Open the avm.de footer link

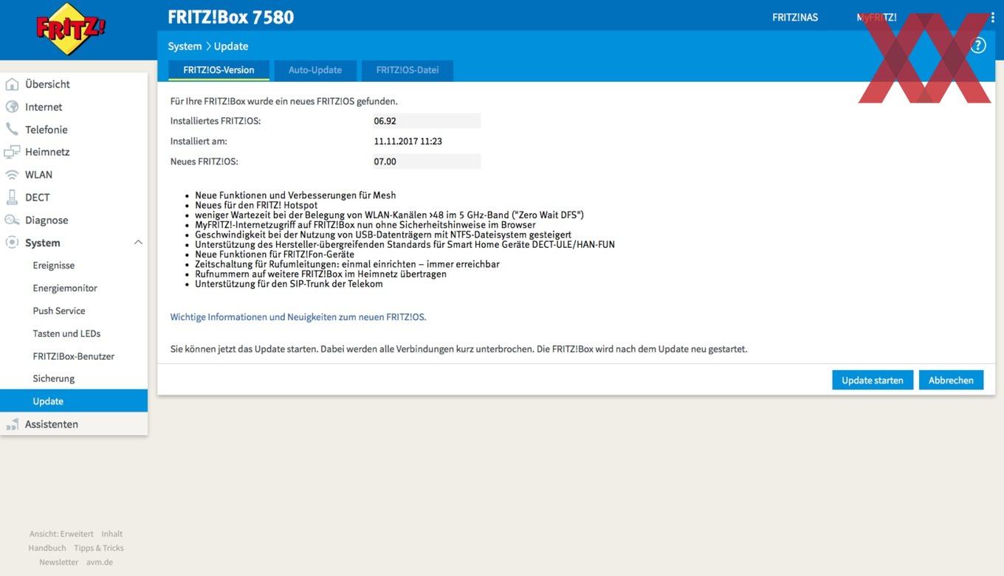pos(100,562)
